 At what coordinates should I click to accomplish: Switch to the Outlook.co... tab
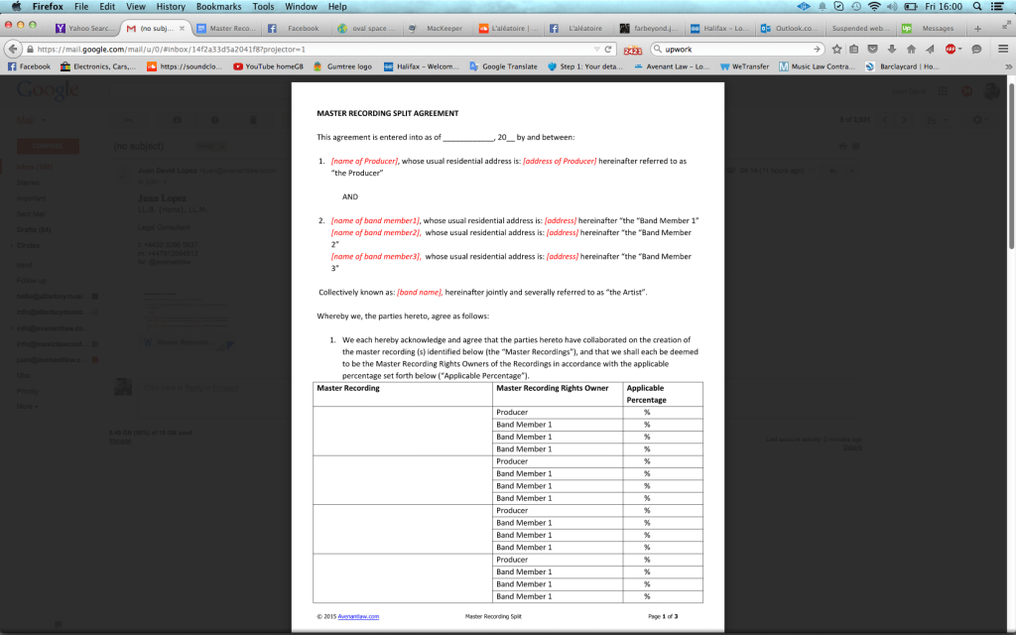click(x=789, y=29)
